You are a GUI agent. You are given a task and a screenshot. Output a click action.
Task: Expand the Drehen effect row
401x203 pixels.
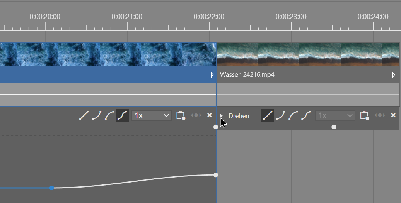(222, 116)
